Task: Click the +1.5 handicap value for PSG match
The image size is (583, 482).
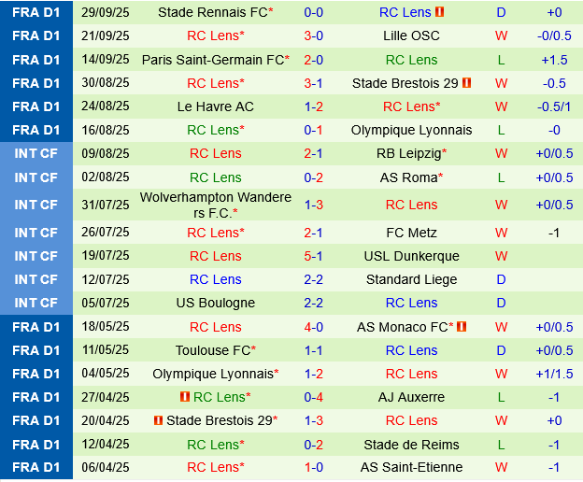Action: (554, 60)
